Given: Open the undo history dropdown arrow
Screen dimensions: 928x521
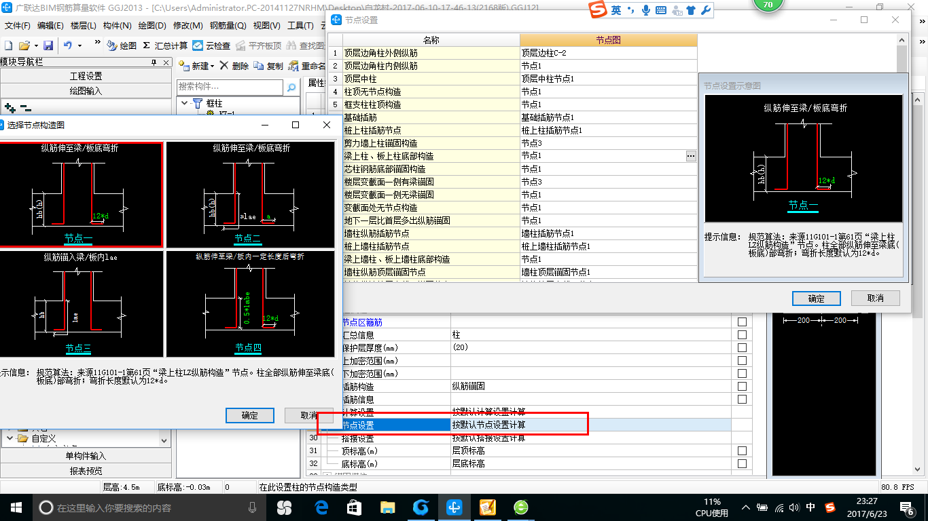Looking at the screenshot, I should point(79,45).
